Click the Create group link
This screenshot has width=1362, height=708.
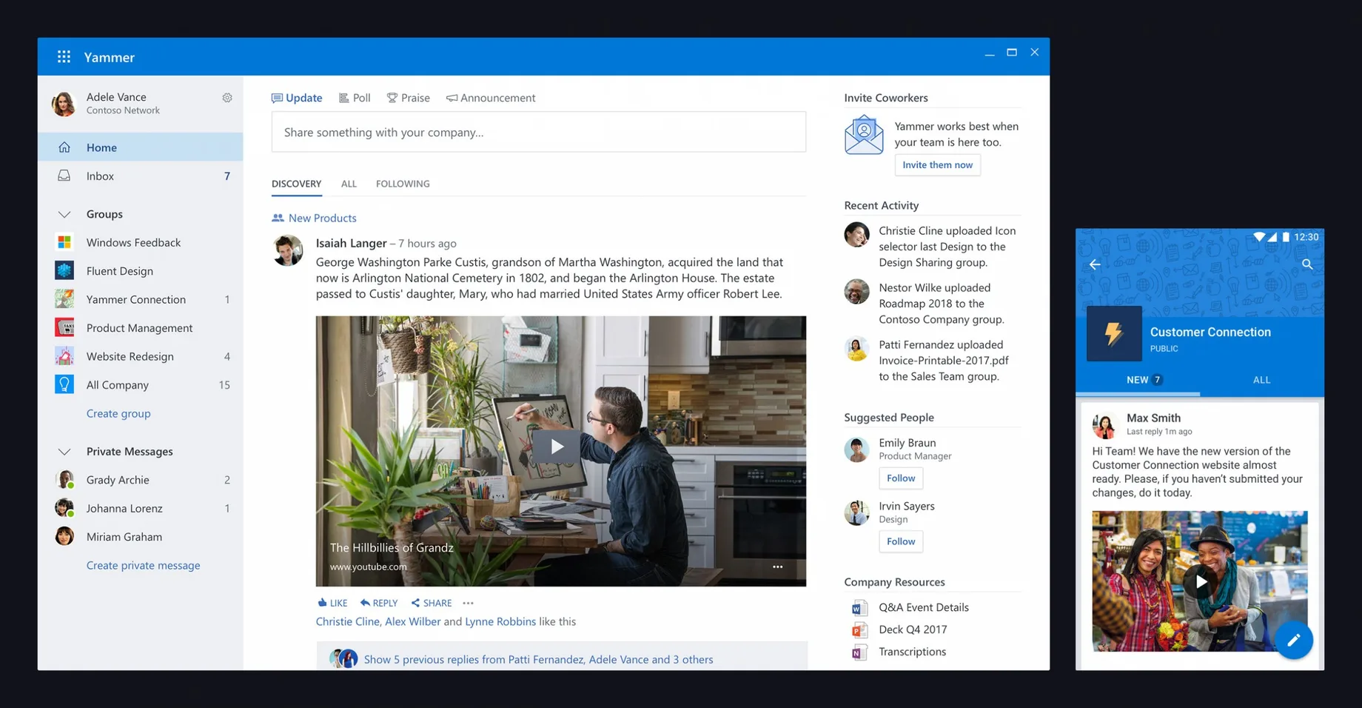pos(118,413)
